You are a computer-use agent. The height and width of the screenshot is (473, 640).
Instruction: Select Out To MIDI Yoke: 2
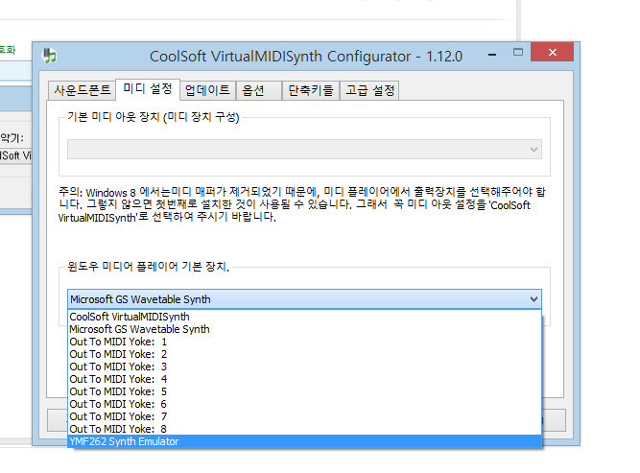pyautogui.click(x=304, y=354)
